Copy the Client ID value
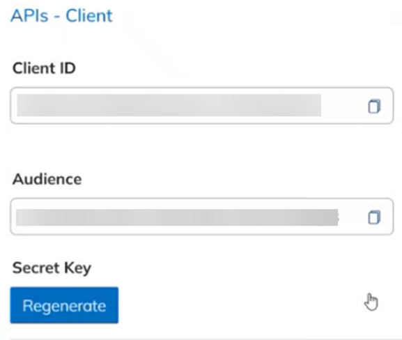The height and width of the screenshot is (340, 402). [x=374, y=106]
